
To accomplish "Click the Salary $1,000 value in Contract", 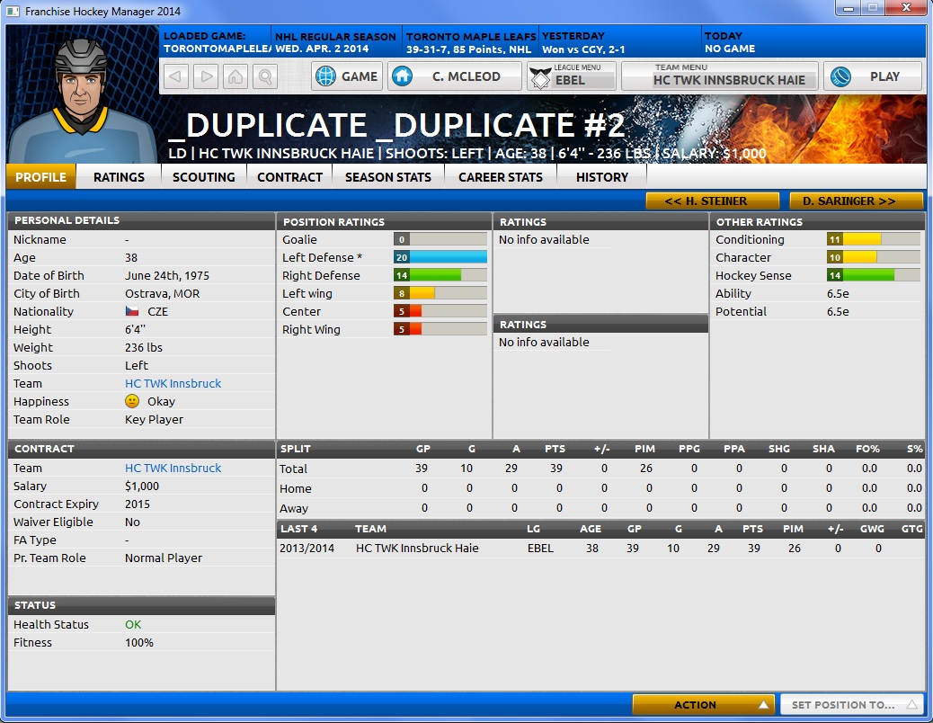I will pos(142,486).
